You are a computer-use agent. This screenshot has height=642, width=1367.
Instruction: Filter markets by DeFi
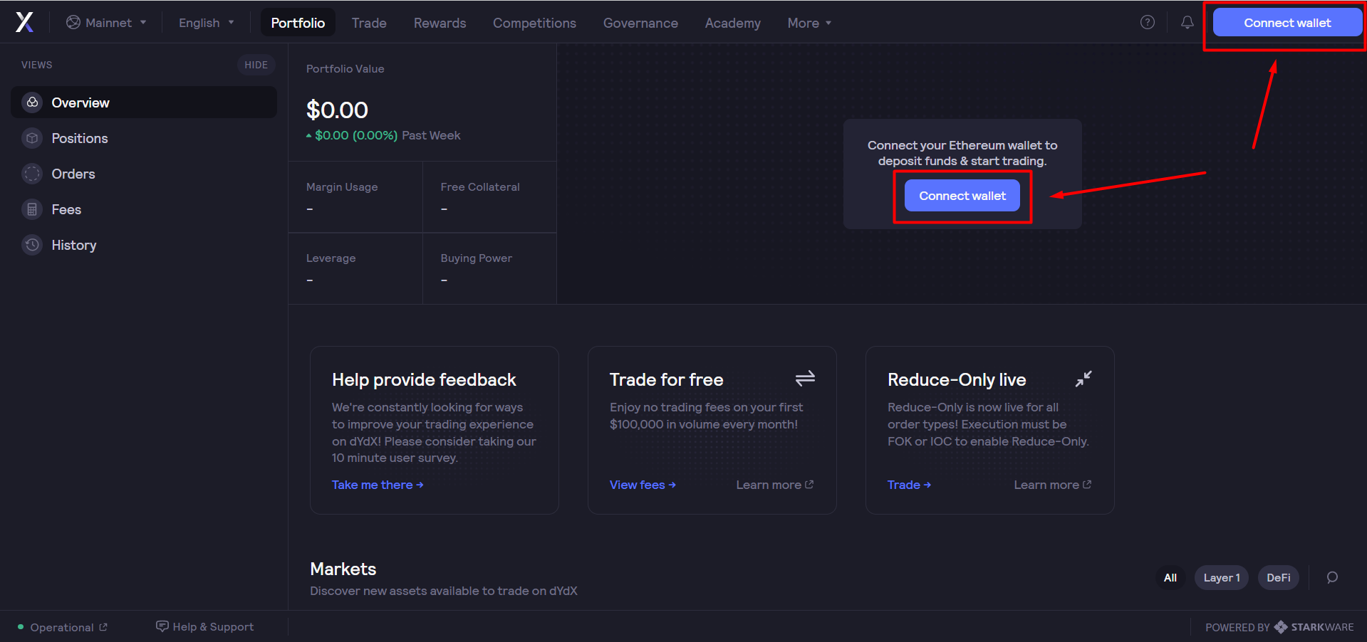tap(1278, 578)
